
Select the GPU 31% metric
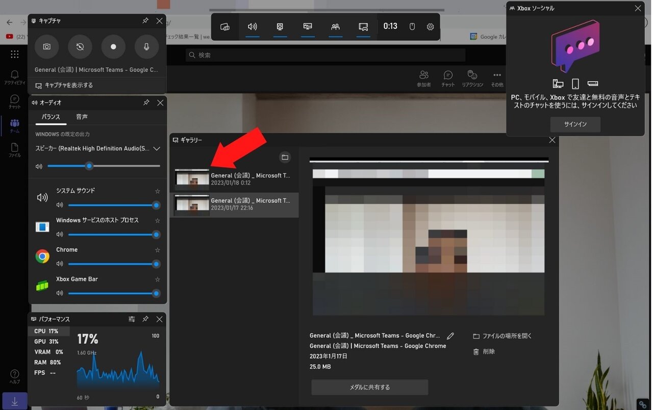(49, 342)
